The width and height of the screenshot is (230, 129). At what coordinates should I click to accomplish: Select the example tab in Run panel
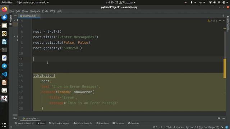point(30,118)
